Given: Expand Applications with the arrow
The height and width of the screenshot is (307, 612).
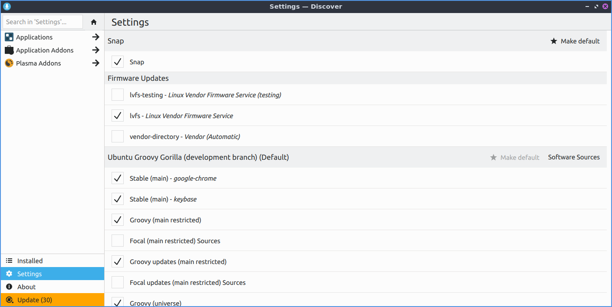Looking at the screenshot, I should click(x=96, y=37).
